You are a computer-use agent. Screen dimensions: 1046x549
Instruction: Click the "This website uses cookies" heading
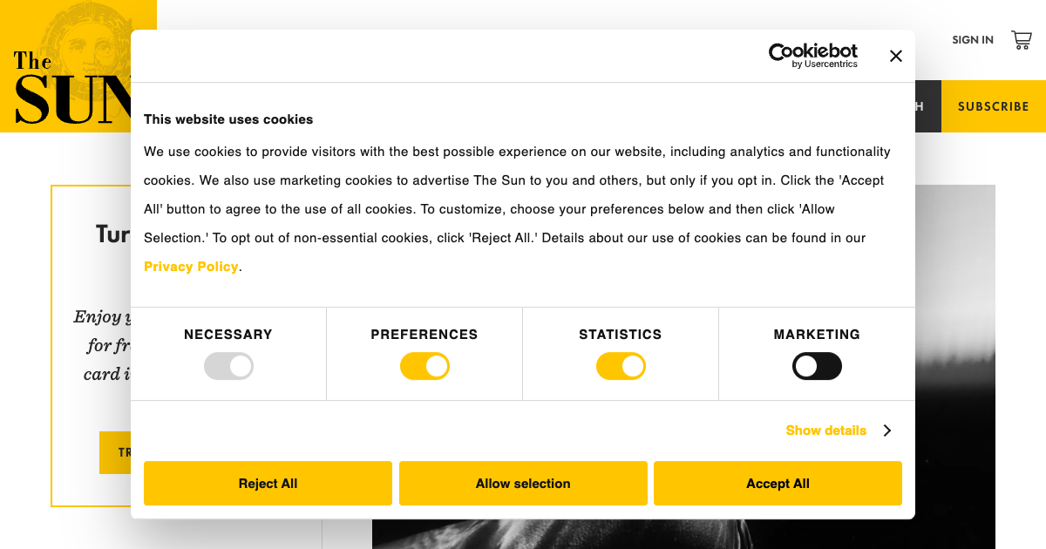pos(228,119)
